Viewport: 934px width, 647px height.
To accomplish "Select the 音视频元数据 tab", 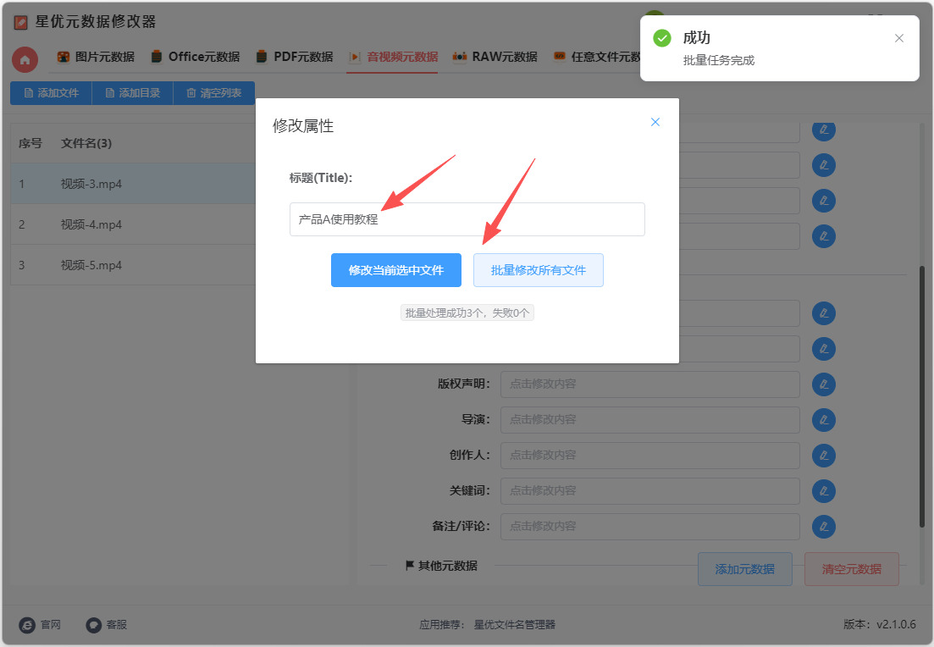I will click(394, 57).
